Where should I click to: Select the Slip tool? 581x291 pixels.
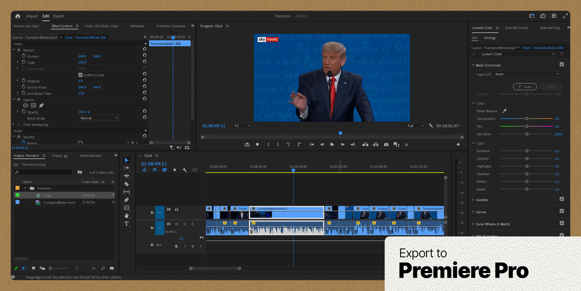coord(127,191)
